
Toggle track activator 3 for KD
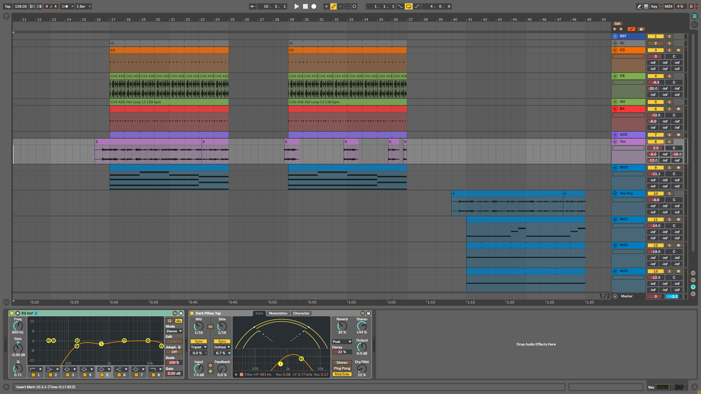coord(655,50)
